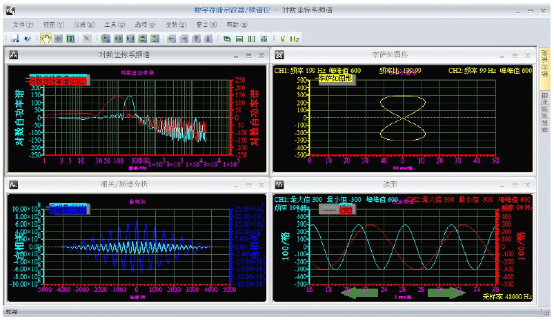The image size is (554, 321).
Task: Select the hand pan tool
Action: coord(47,39)
